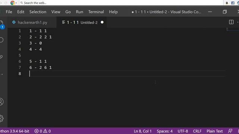This screenshot has height=134, width=239.
Task: Click the Python file icon on hackerearth1.py tab
Action: click(14, 22)
